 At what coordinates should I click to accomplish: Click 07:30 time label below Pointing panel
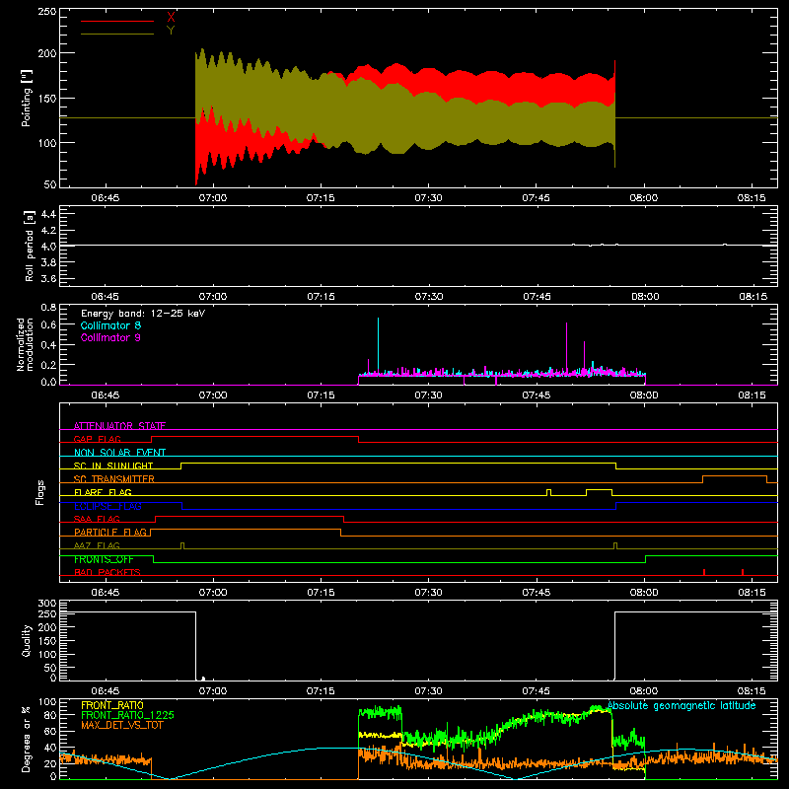coord(428,198)
